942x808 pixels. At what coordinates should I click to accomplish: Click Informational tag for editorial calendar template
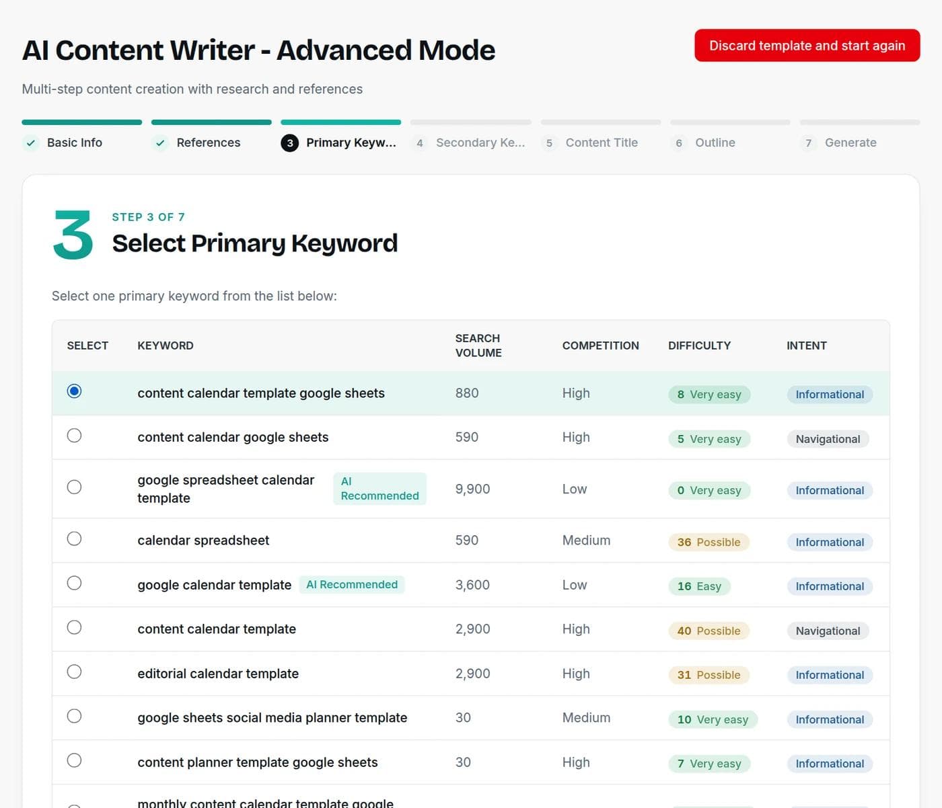830,676
